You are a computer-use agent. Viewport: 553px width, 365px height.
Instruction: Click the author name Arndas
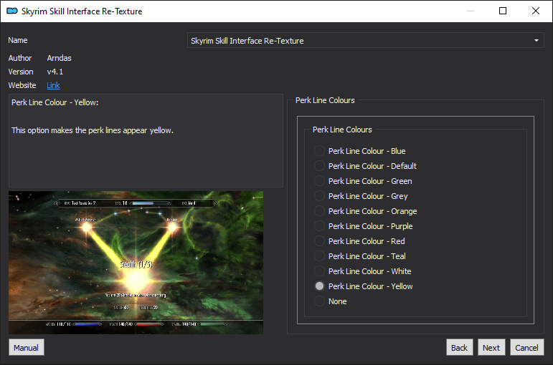tap(60, 58)
